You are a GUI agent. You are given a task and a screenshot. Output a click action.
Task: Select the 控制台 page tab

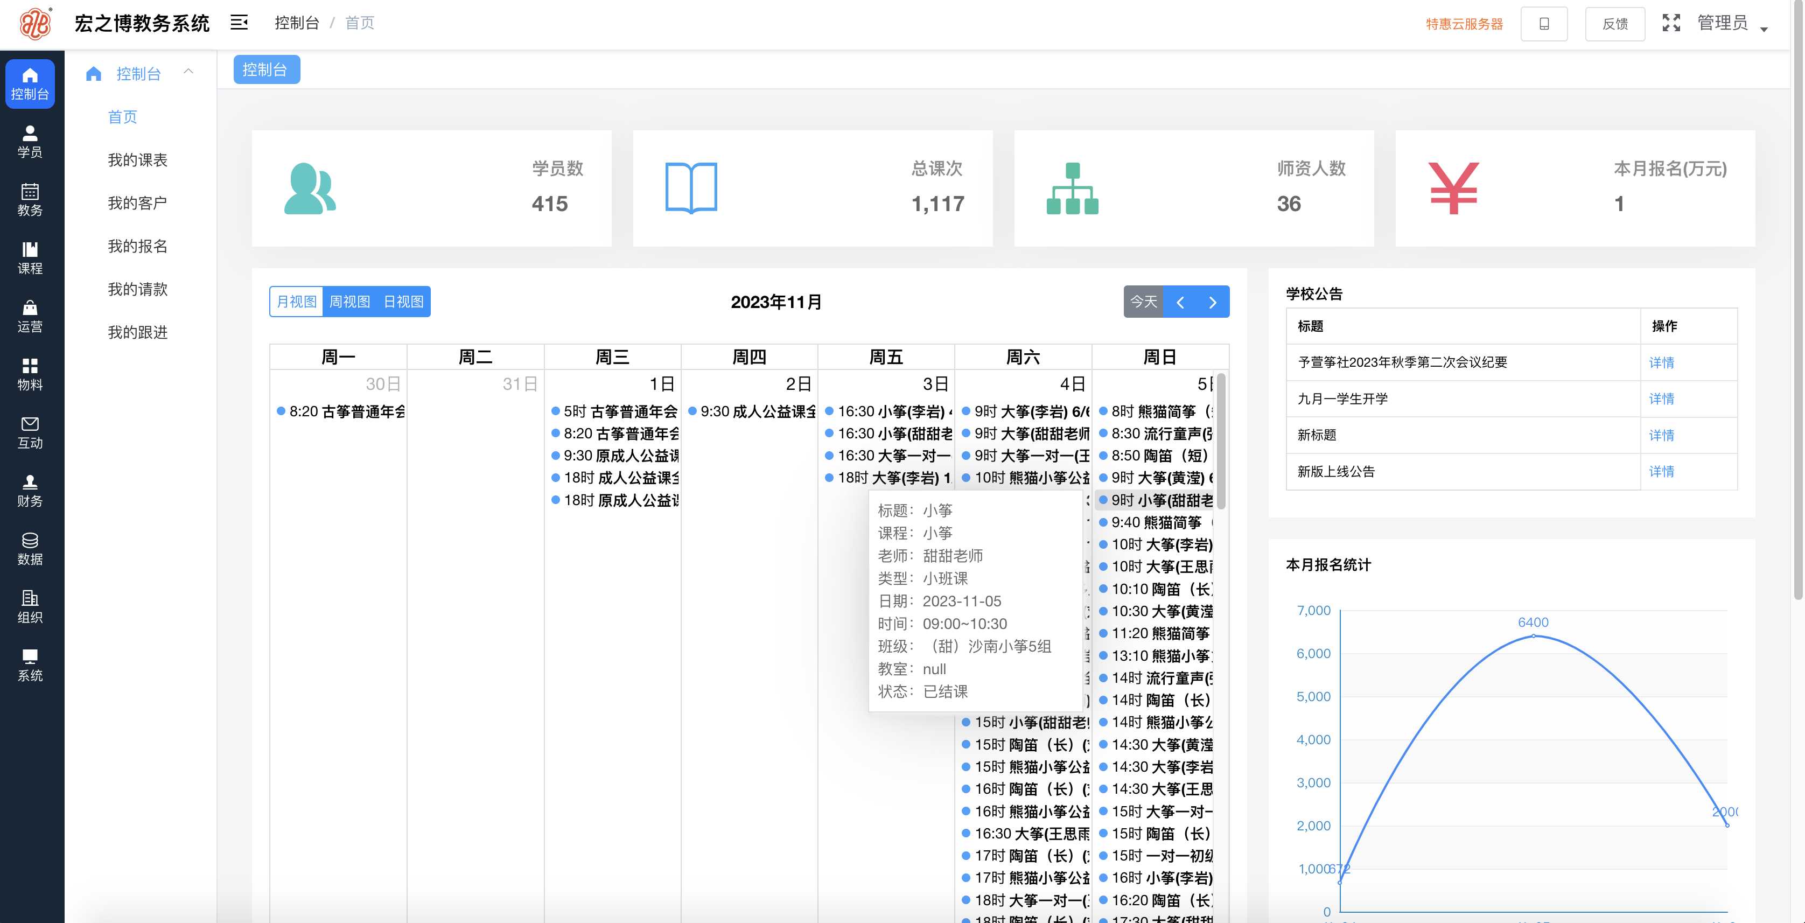266,69
